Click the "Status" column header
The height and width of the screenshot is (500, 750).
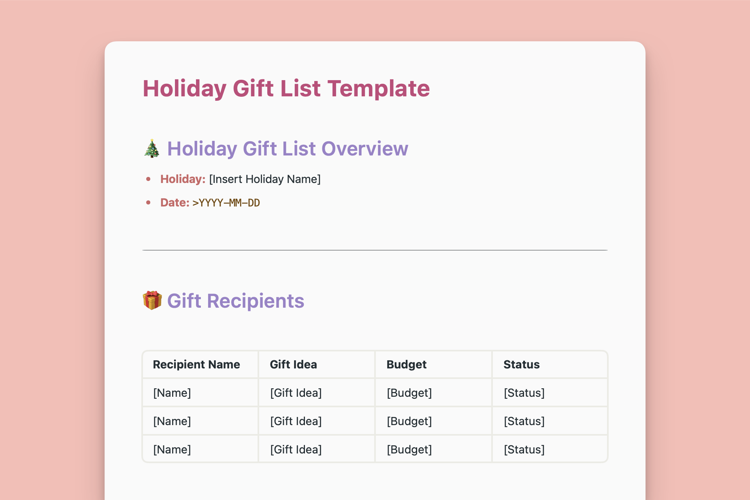pyautogui.click(x=521, y=364)
